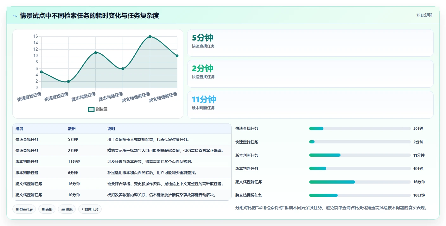
Task: Click the chart data point at value 2
Action: (x=68, y=82)
